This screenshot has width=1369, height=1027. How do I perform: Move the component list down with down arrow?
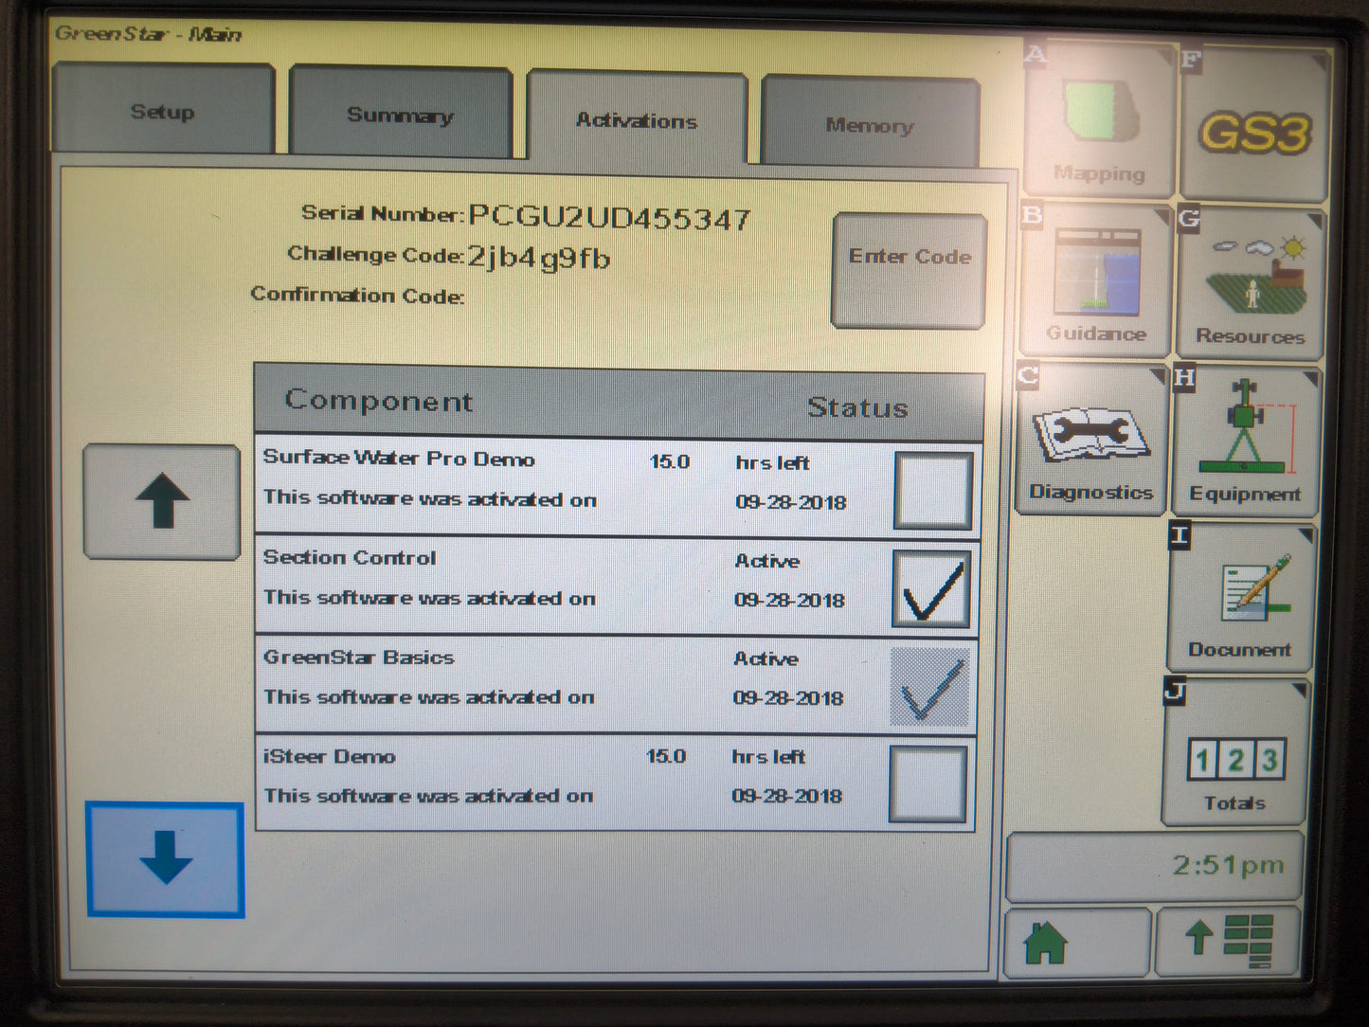coord(166,859)
